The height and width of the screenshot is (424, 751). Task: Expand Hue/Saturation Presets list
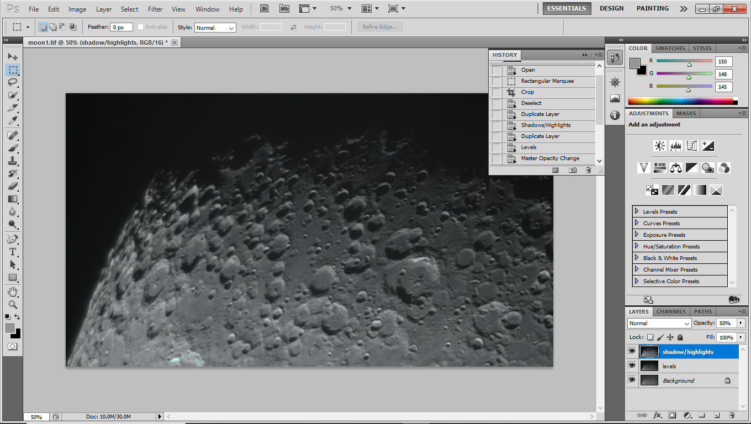click(x=637, y=246)
